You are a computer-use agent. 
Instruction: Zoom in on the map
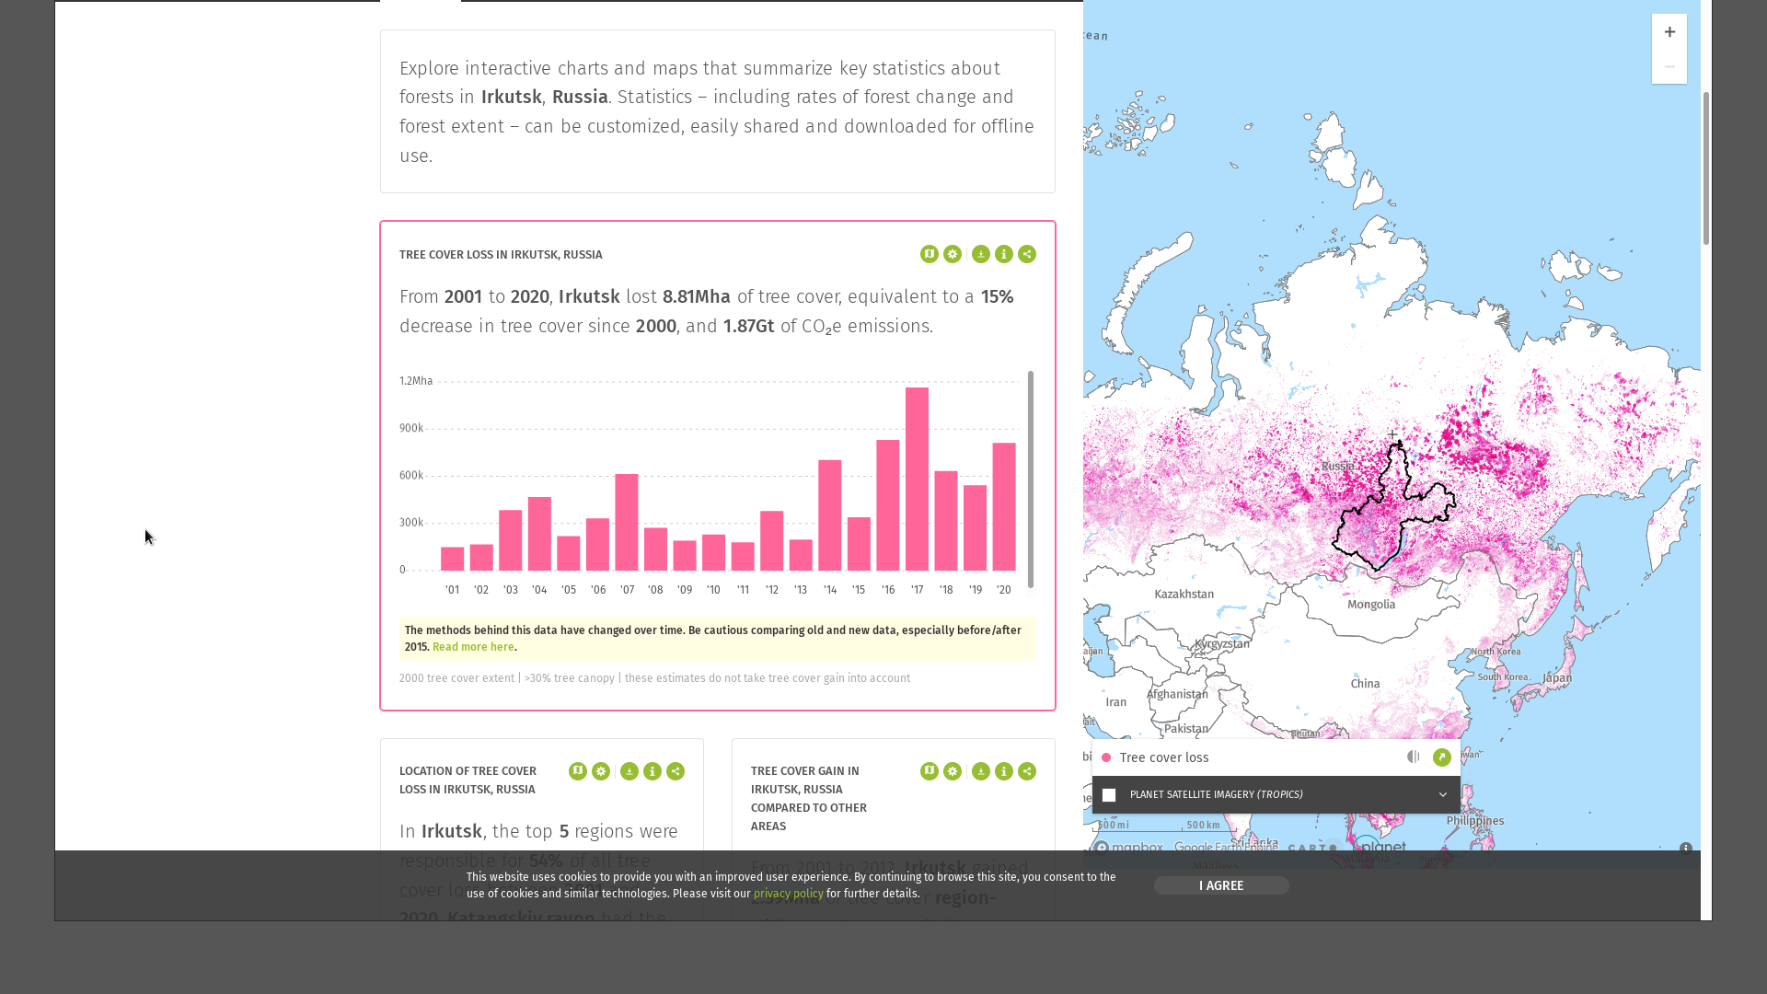point(1669,31)
